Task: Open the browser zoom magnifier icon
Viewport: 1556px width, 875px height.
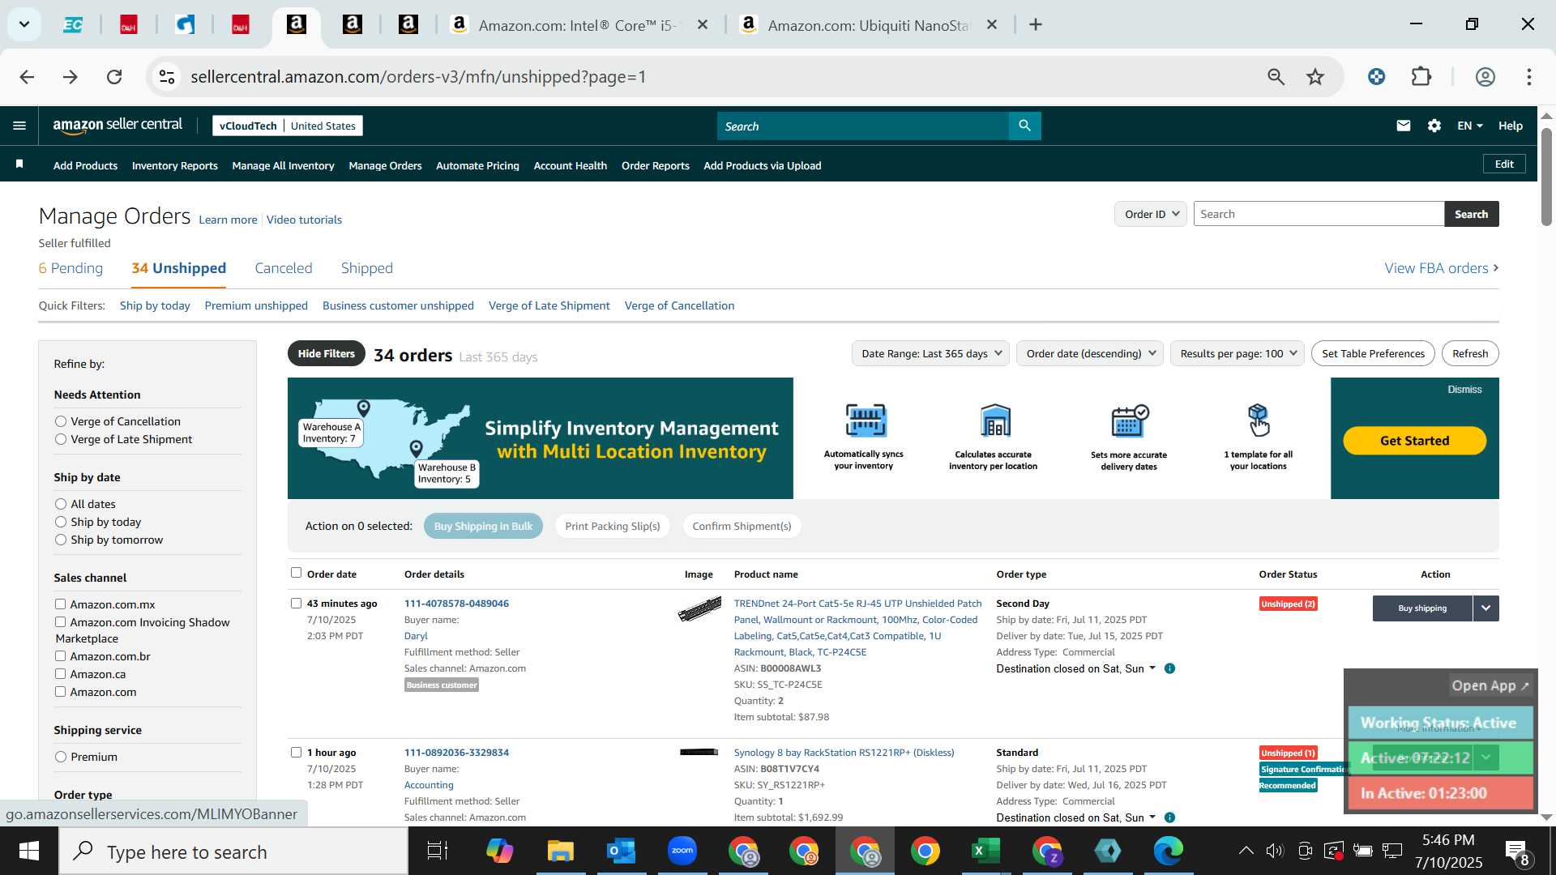Action: point(1276,77)
